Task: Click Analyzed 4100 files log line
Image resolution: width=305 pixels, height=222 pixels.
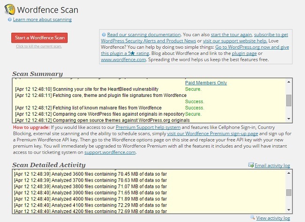Action: point(91,205)
